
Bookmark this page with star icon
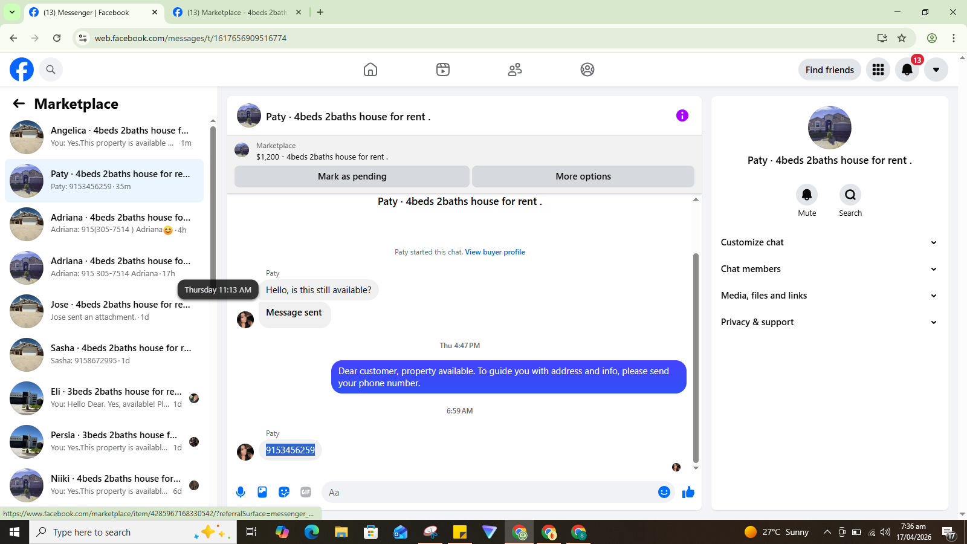[x=902, y=38]
